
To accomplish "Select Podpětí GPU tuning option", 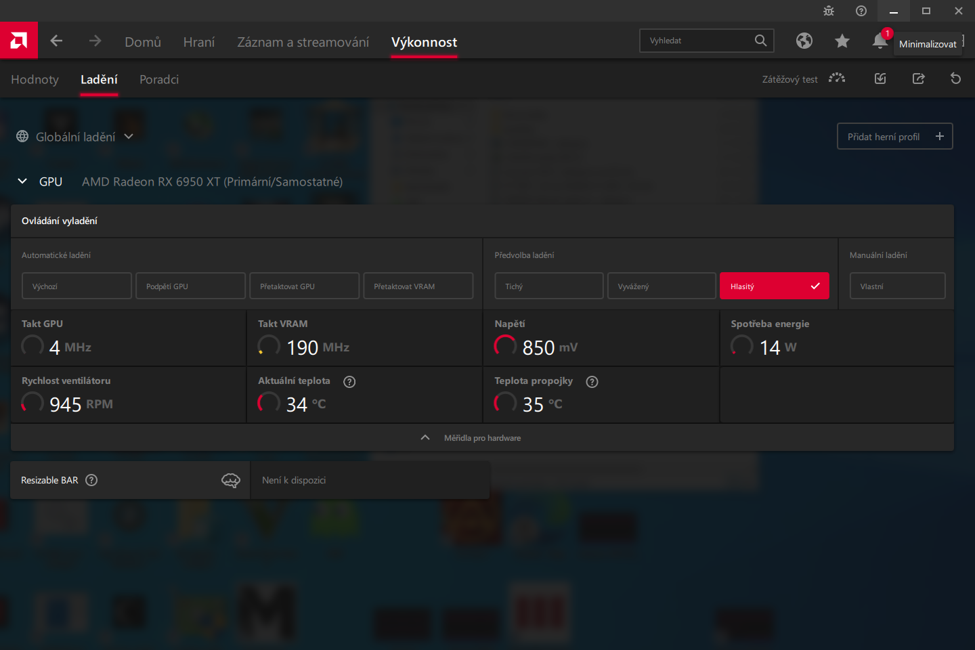I will (190, 286).
